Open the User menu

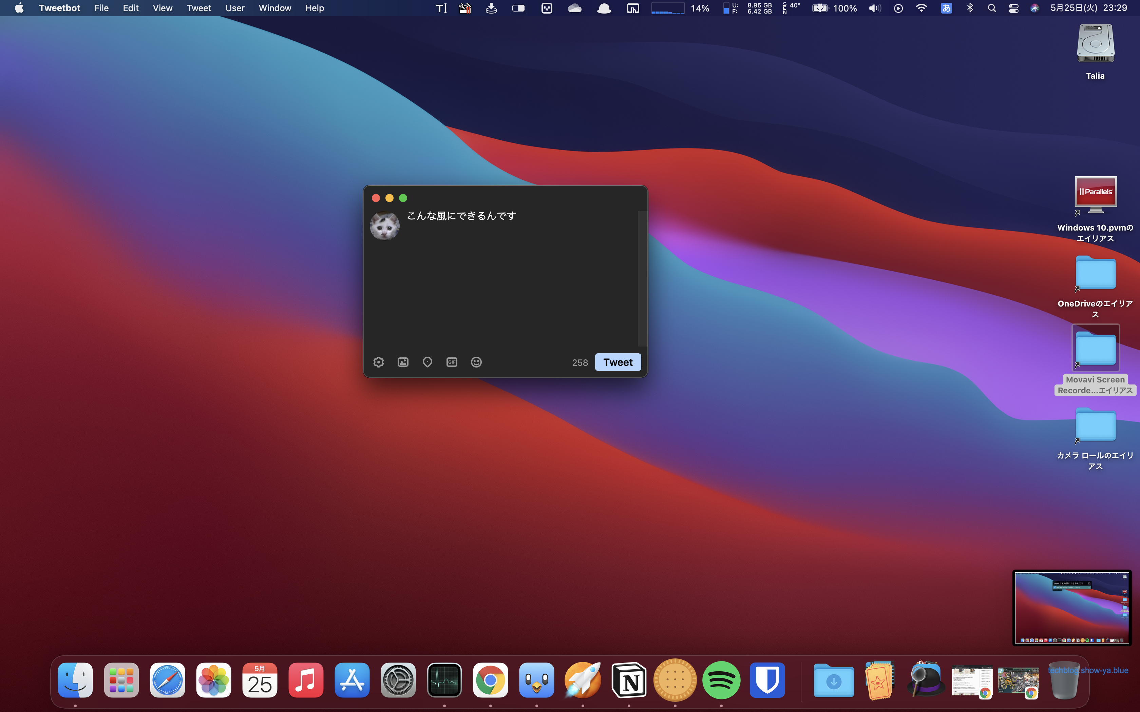[234, 8]
